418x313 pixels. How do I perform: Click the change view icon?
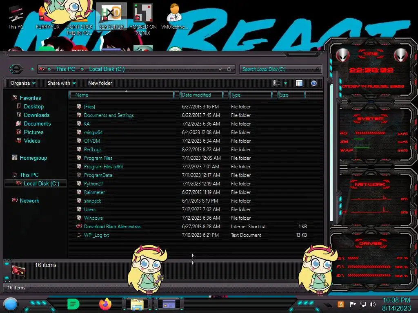point(276,83)
